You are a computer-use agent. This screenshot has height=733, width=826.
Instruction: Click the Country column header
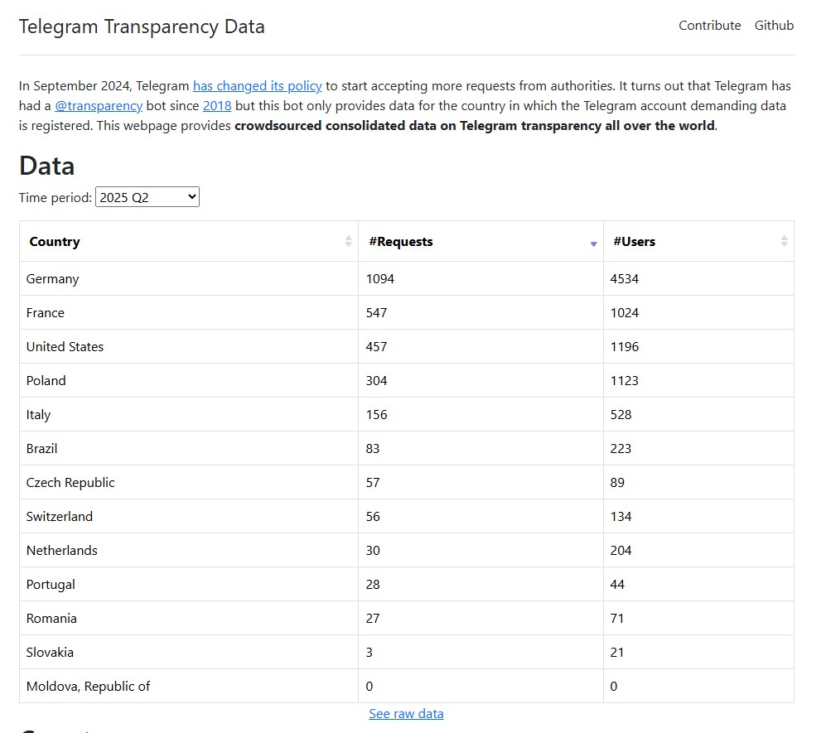pos(55,242)
